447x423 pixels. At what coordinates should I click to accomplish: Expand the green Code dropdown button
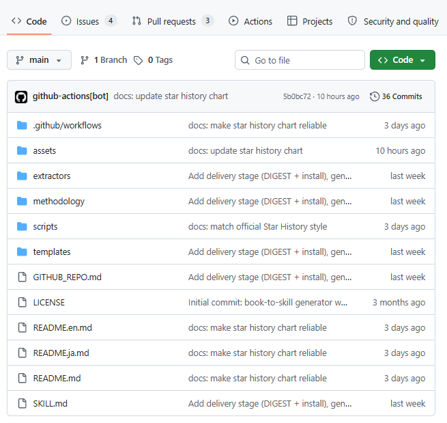pyautogui.click(x=402, y=60)
